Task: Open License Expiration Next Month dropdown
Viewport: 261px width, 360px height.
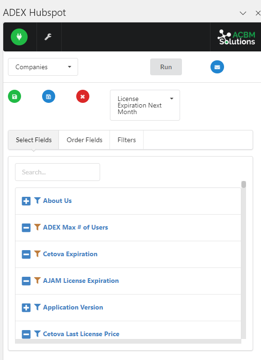Action: pyautogui.click(x=145, y=105)
